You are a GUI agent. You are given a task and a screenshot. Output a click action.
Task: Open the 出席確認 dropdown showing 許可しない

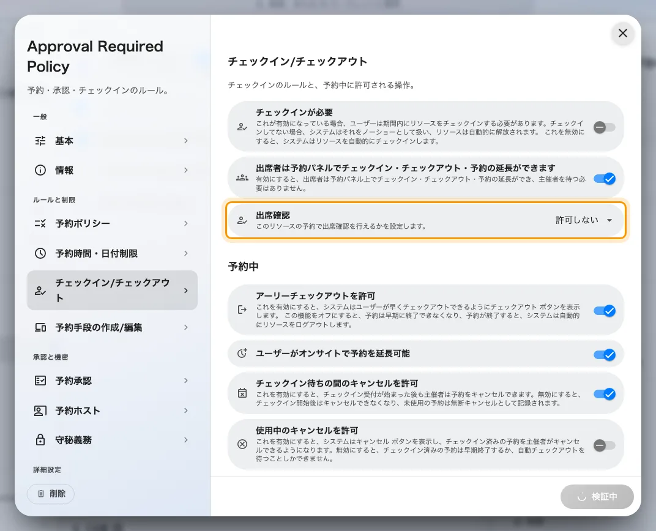584,220
